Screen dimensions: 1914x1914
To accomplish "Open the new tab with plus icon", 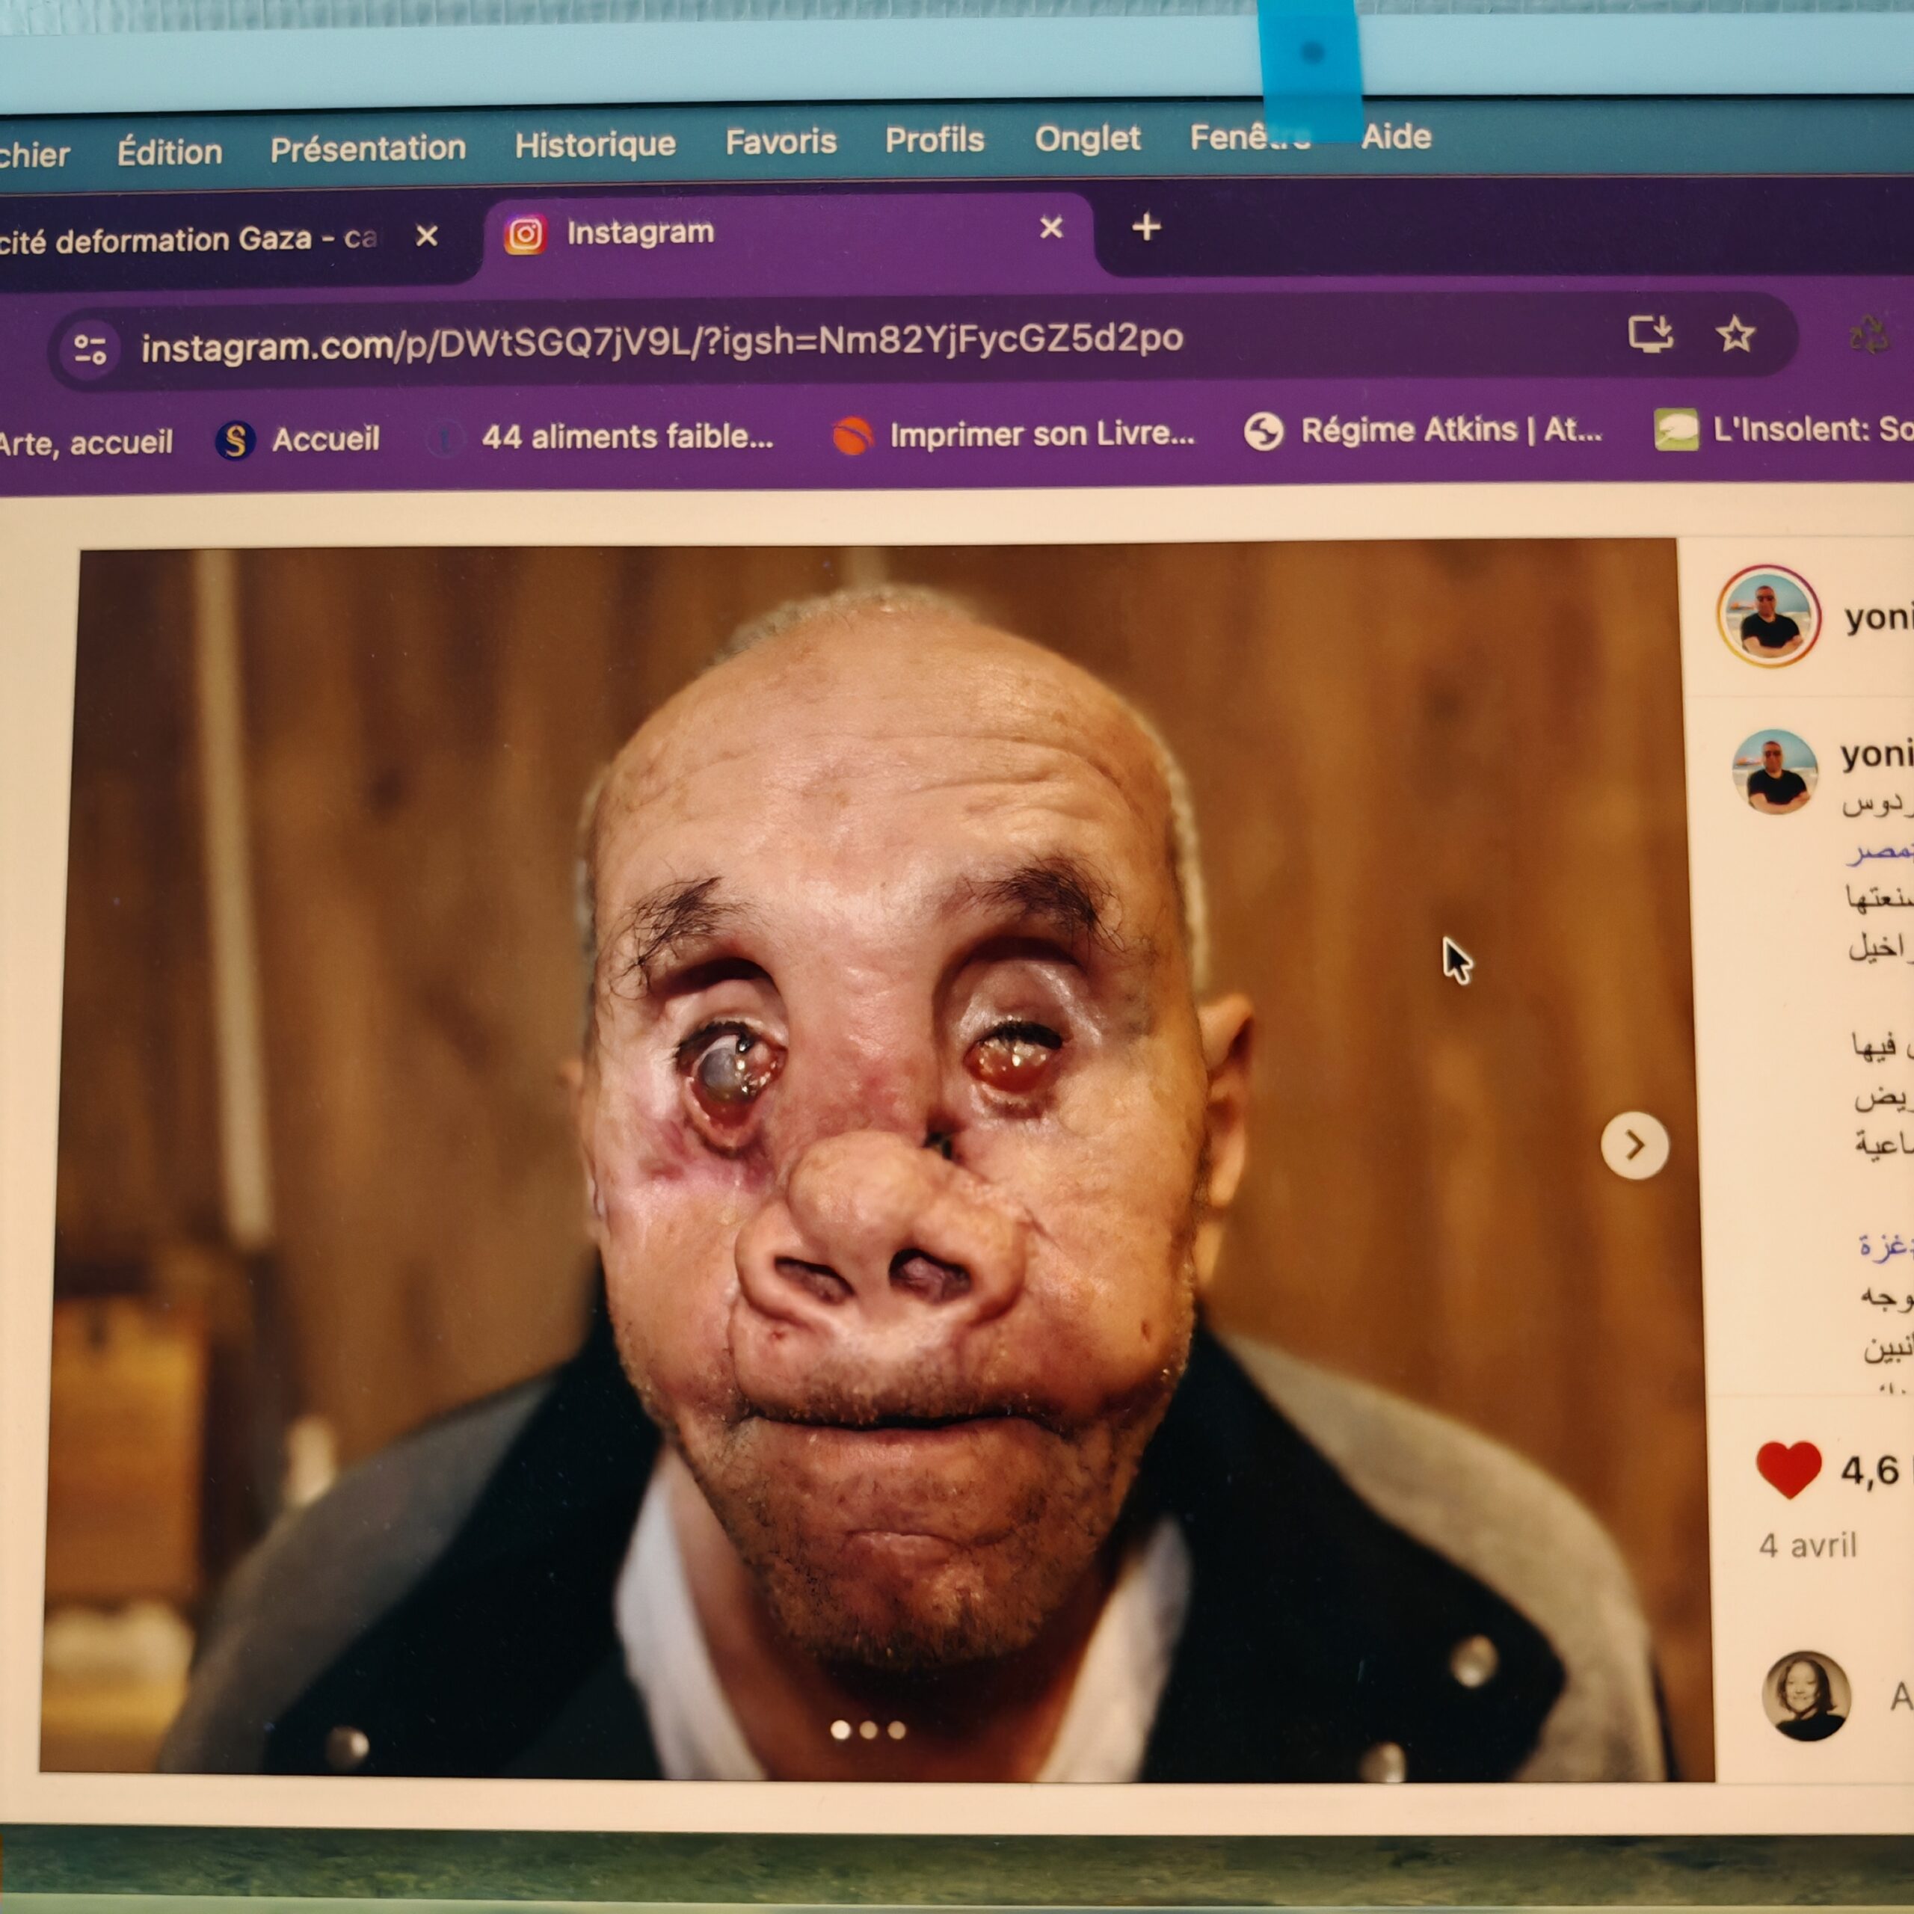I will (1146, 227).
